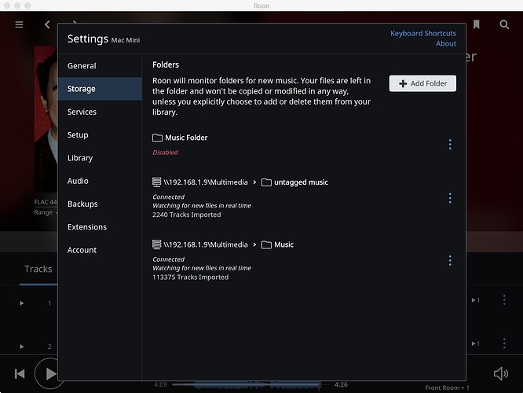Click the play-count icon on track 1
Screen dimensions: 523x393
pyautogui.click(x=475, y=300)
